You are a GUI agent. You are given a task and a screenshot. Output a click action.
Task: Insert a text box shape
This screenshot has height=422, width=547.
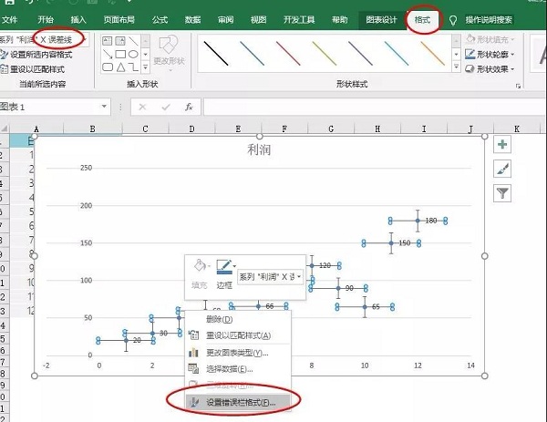point(107,41)
